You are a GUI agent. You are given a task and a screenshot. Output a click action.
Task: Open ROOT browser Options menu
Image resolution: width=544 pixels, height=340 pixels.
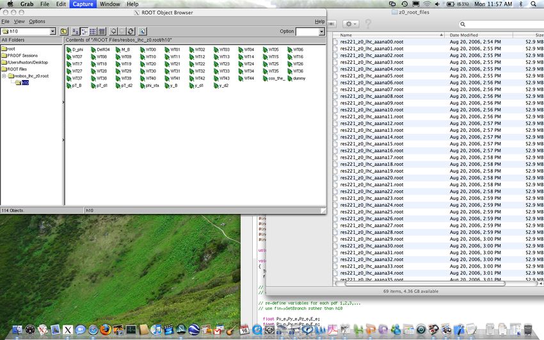point(36,22)
